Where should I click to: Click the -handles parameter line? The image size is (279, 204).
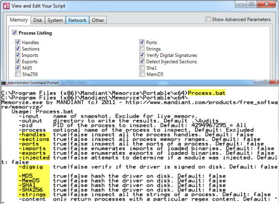click(136, 135)
